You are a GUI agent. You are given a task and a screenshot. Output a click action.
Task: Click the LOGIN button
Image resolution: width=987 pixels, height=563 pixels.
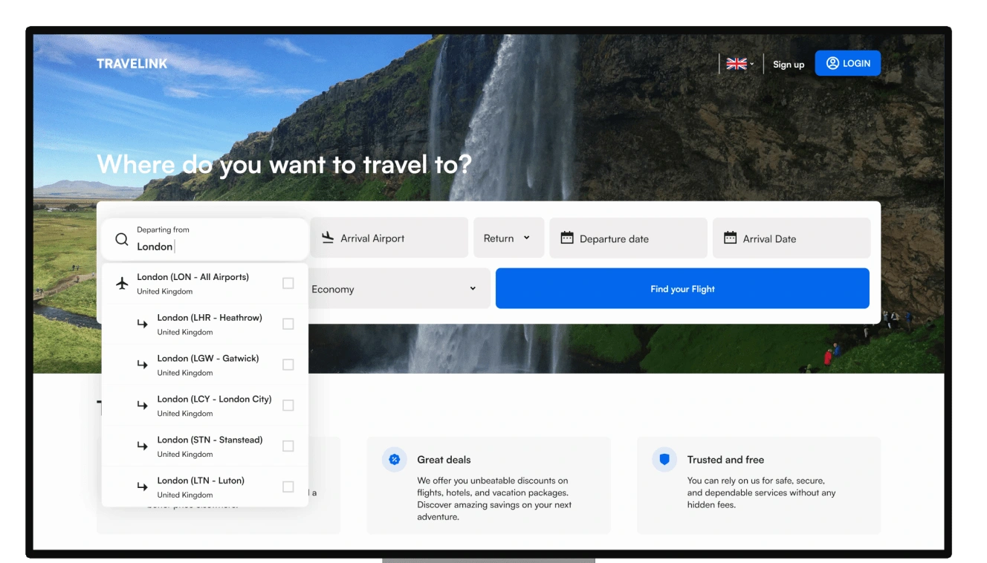click(848, 63)
